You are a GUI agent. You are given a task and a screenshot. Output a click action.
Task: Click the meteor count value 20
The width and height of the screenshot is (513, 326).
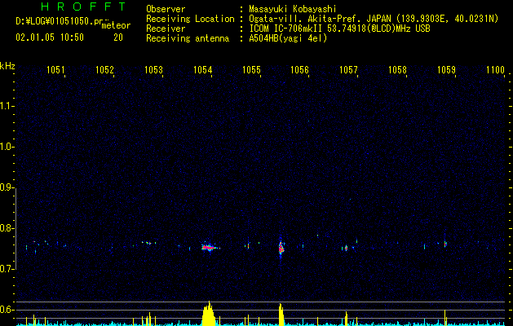pyautogui.click(x=118, y=37)
